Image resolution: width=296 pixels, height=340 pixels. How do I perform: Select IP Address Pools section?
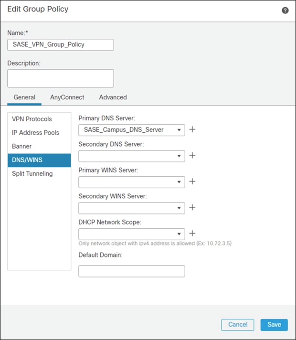tap(39, 133)
